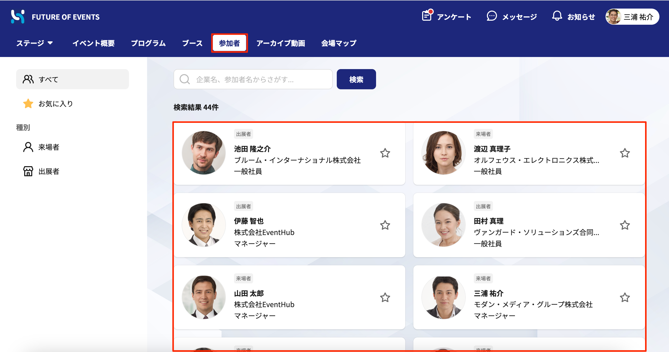Image resolution: width=669 pixels, height=352 pixels.
Task: Open 三浦 祐介 card profile photo
Action: coord(444,297)
